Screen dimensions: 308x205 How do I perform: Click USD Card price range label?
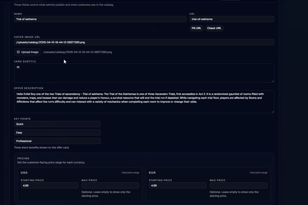130,173
